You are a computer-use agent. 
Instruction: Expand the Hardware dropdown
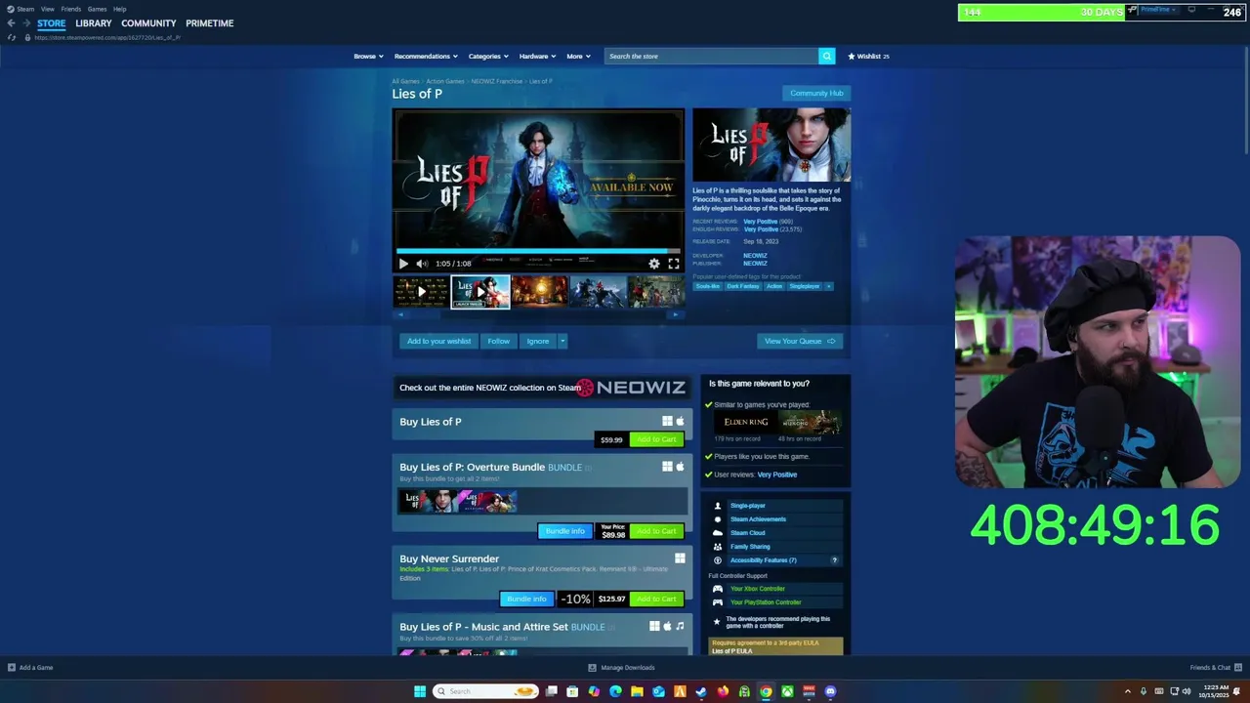point(537,57)
